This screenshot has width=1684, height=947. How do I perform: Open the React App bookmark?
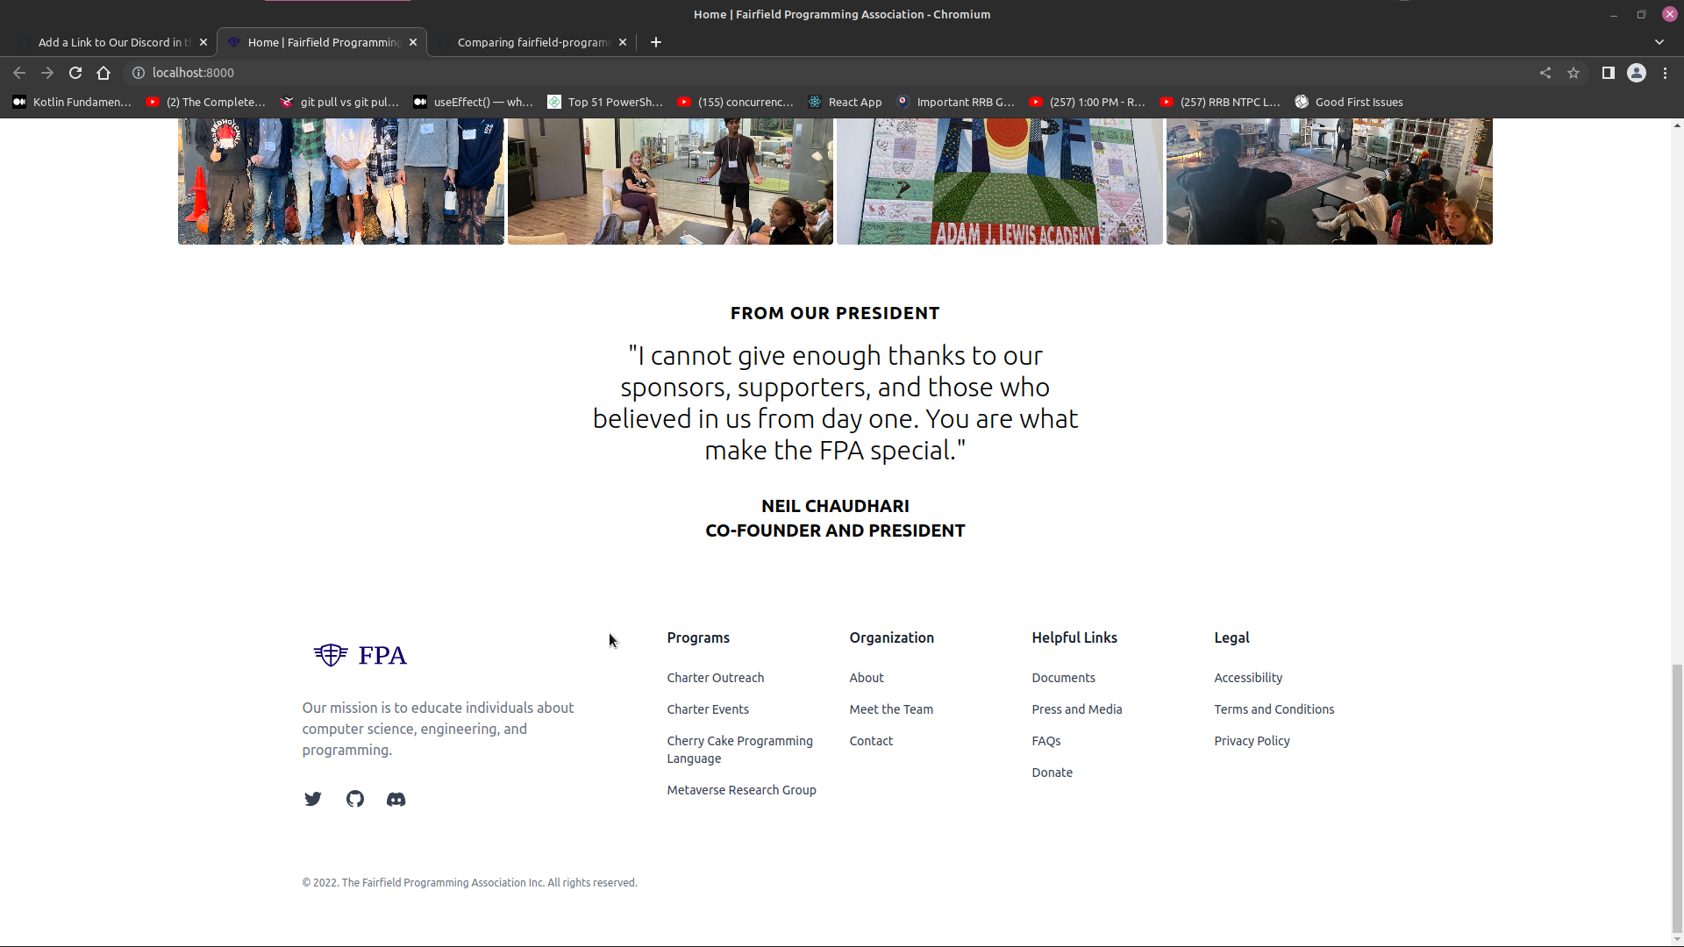click(x=846, y=102)
